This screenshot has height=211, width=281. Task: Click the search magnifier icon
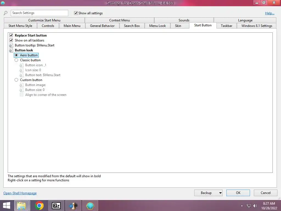click(x=5, y=13)
